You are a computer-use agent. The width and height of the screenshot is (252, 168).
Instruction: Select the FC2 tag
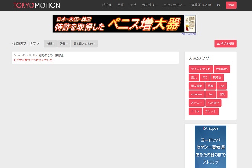coord(205,78)
